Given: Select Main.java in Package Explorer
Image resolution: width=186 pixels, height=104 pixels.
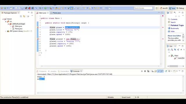Looking at the screenshot, I should click(x=18, y=26).
